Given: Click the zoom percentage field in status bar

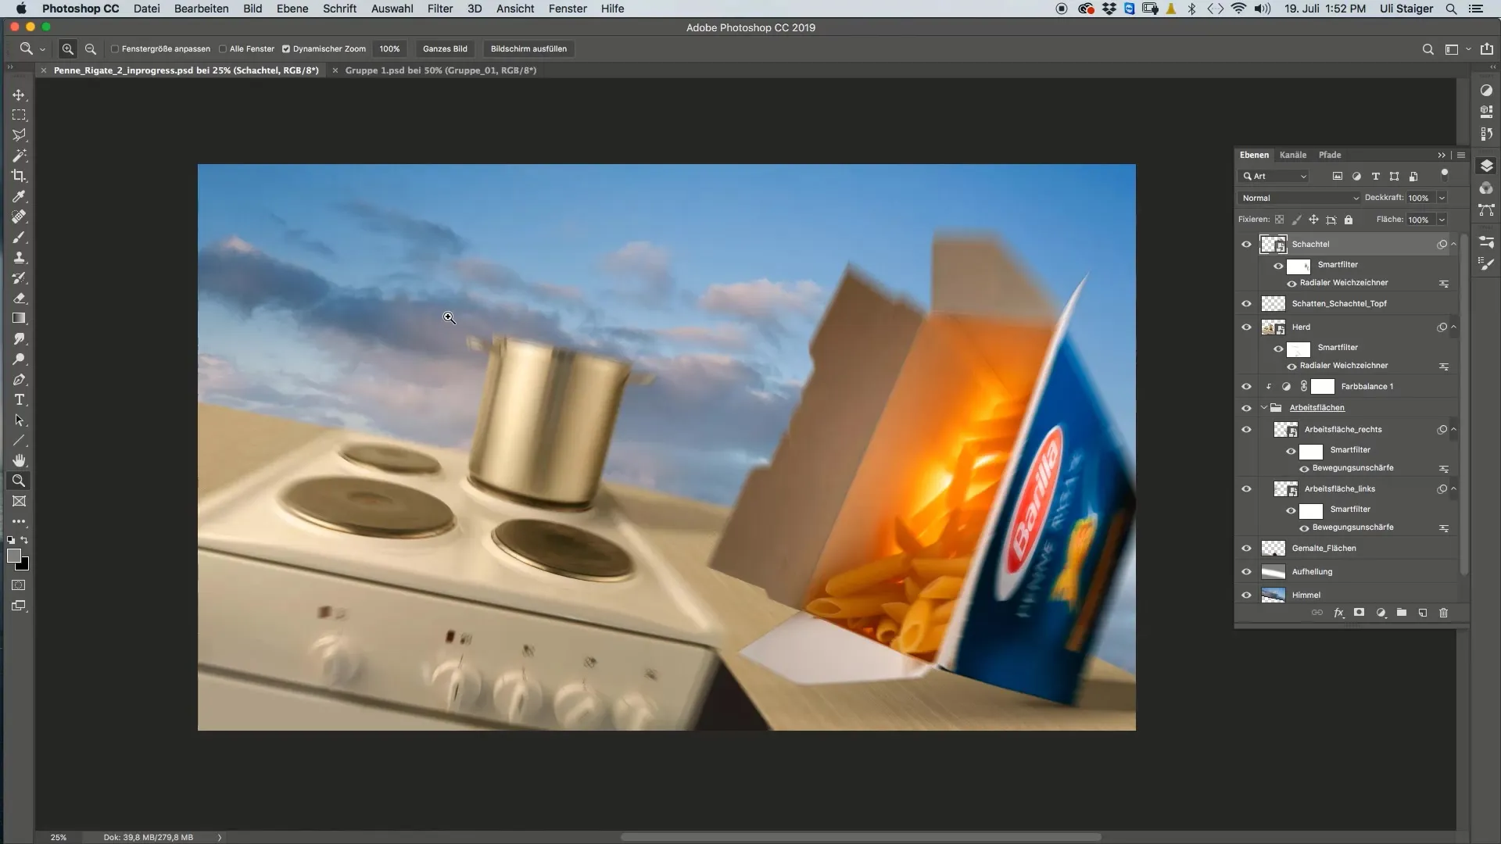Looking at the screenshot, I should [x=59, y=837].
